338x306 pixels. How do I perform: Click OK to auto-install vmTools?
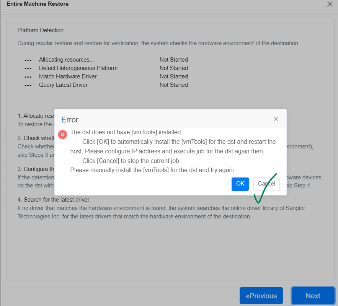(x=240, y=184)
